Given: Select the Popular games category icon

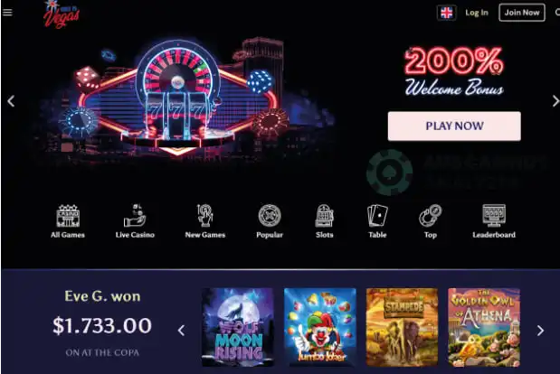Looking at the screenshot, I should tap(270, 221).
